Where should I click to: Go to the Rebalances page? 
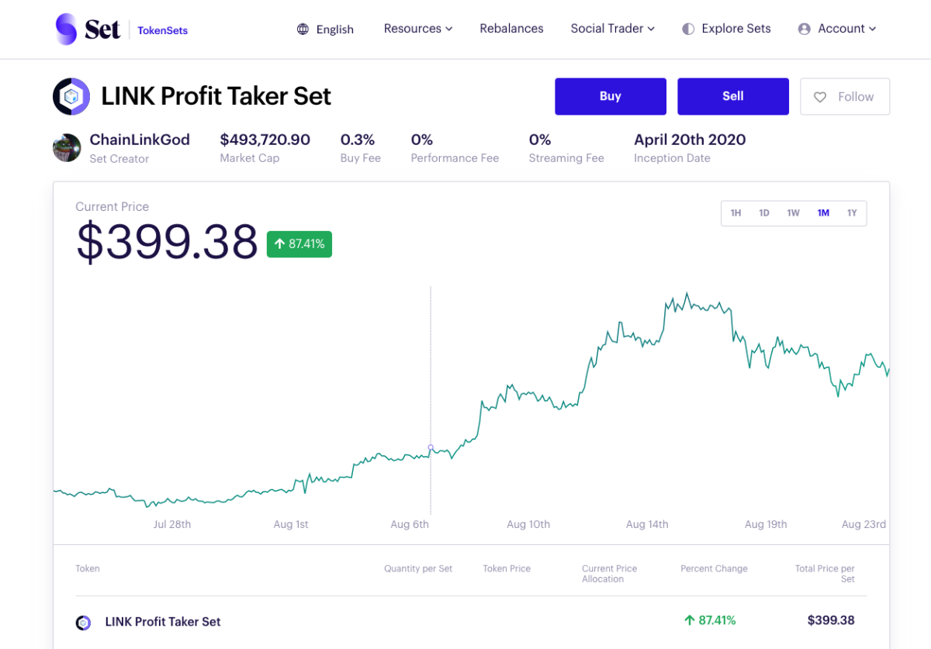(x=511, y=29)
